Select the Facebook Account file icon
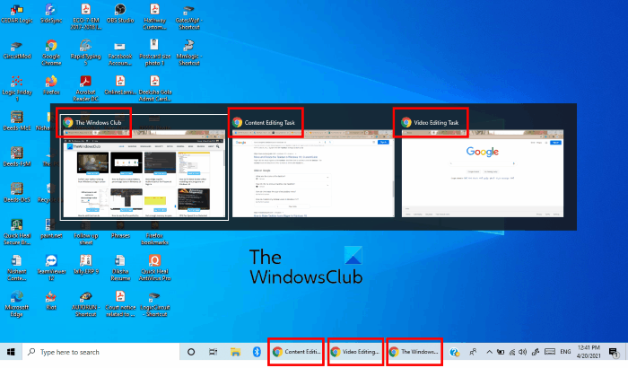This screenshot has width=628, height=368. coord(120,53)
